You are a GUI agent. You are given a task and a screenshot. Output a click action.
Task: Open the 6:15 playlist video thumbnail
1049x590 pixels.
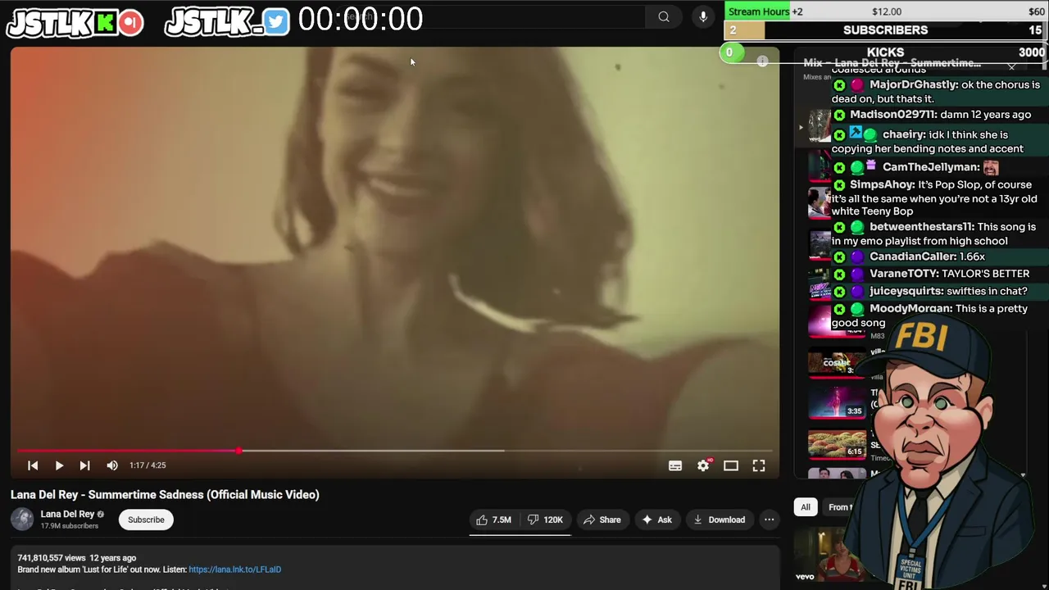[x=837, y=443]
